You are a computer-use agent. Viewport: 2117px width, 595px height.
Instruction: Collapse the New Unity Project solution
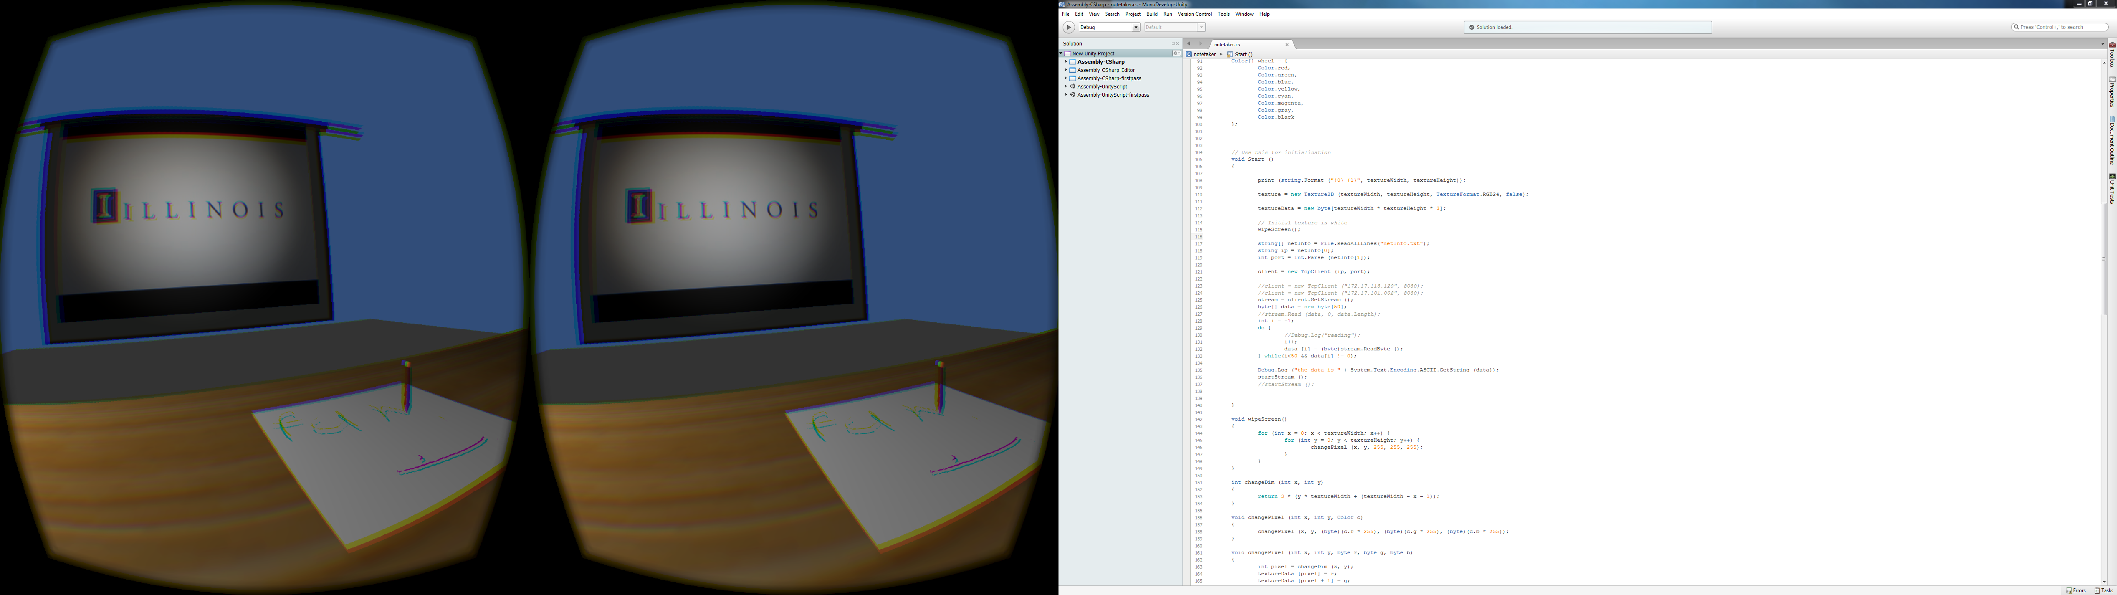1061,53
